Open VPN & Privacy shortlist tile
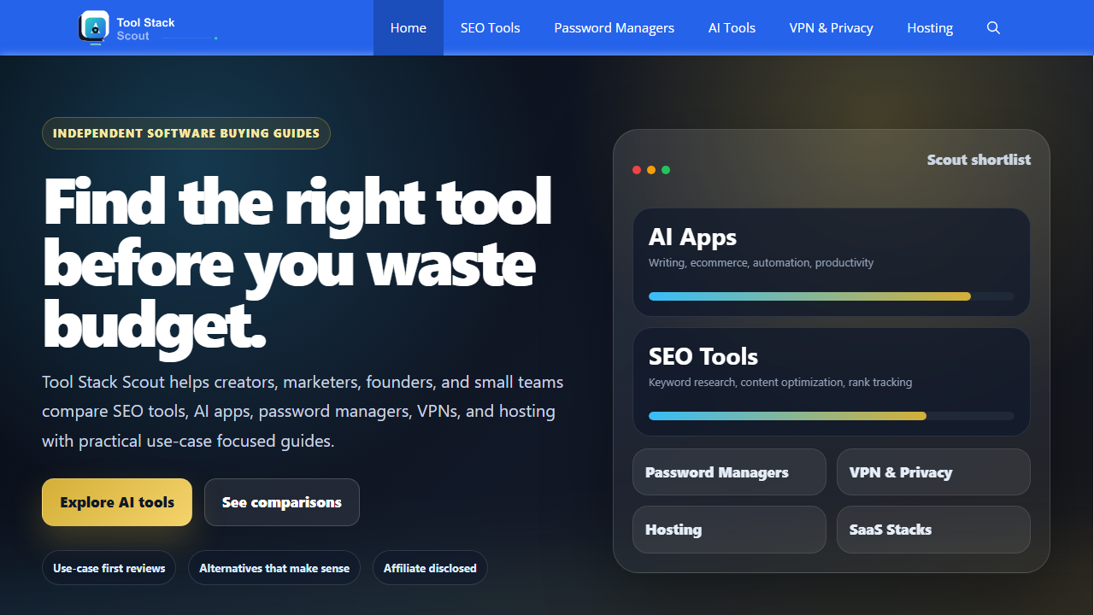 [x=933, y=472]
